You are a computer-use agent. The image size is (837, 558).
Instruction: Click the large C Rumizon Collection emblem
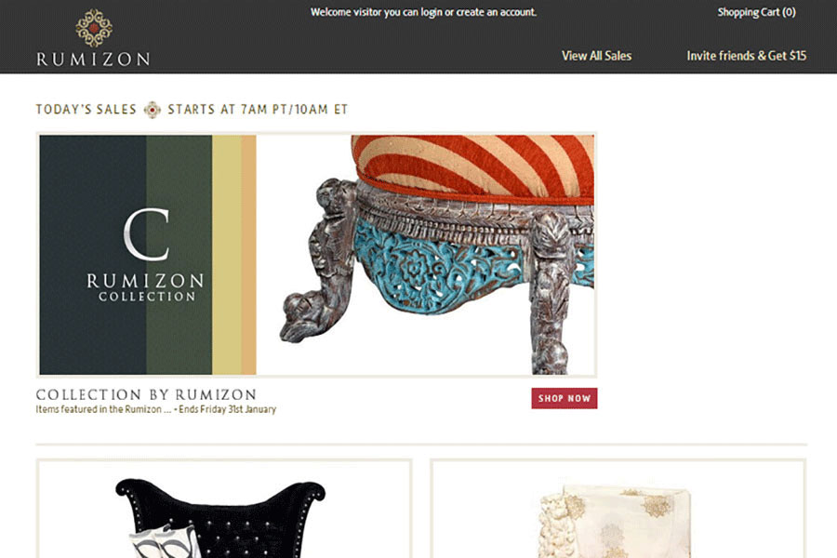tap(146, 255)
